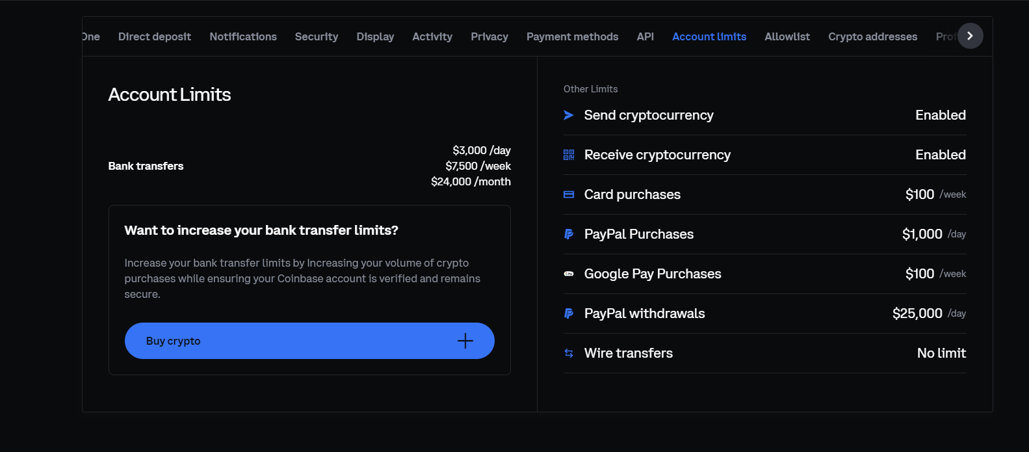The height and width of the screenshot is (452, 1029).
Task: Go to the Notifications tab
Action: (243, 36)
